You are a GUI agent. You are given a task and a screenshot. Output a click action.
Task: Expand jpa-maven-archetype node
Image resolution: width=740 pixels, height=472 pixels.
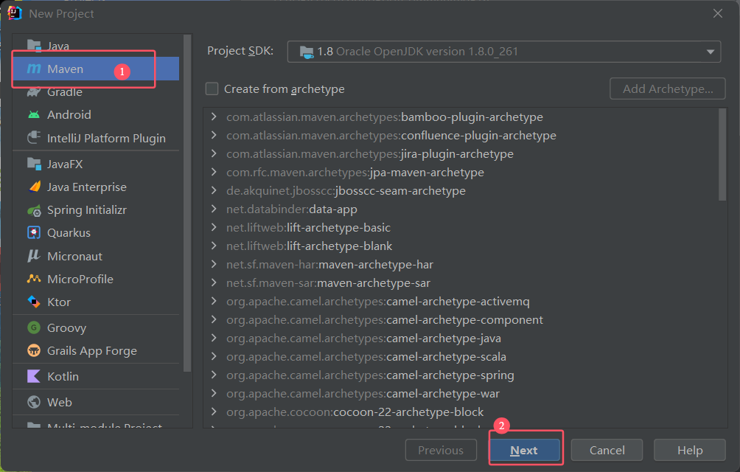[x=214, y=172]
